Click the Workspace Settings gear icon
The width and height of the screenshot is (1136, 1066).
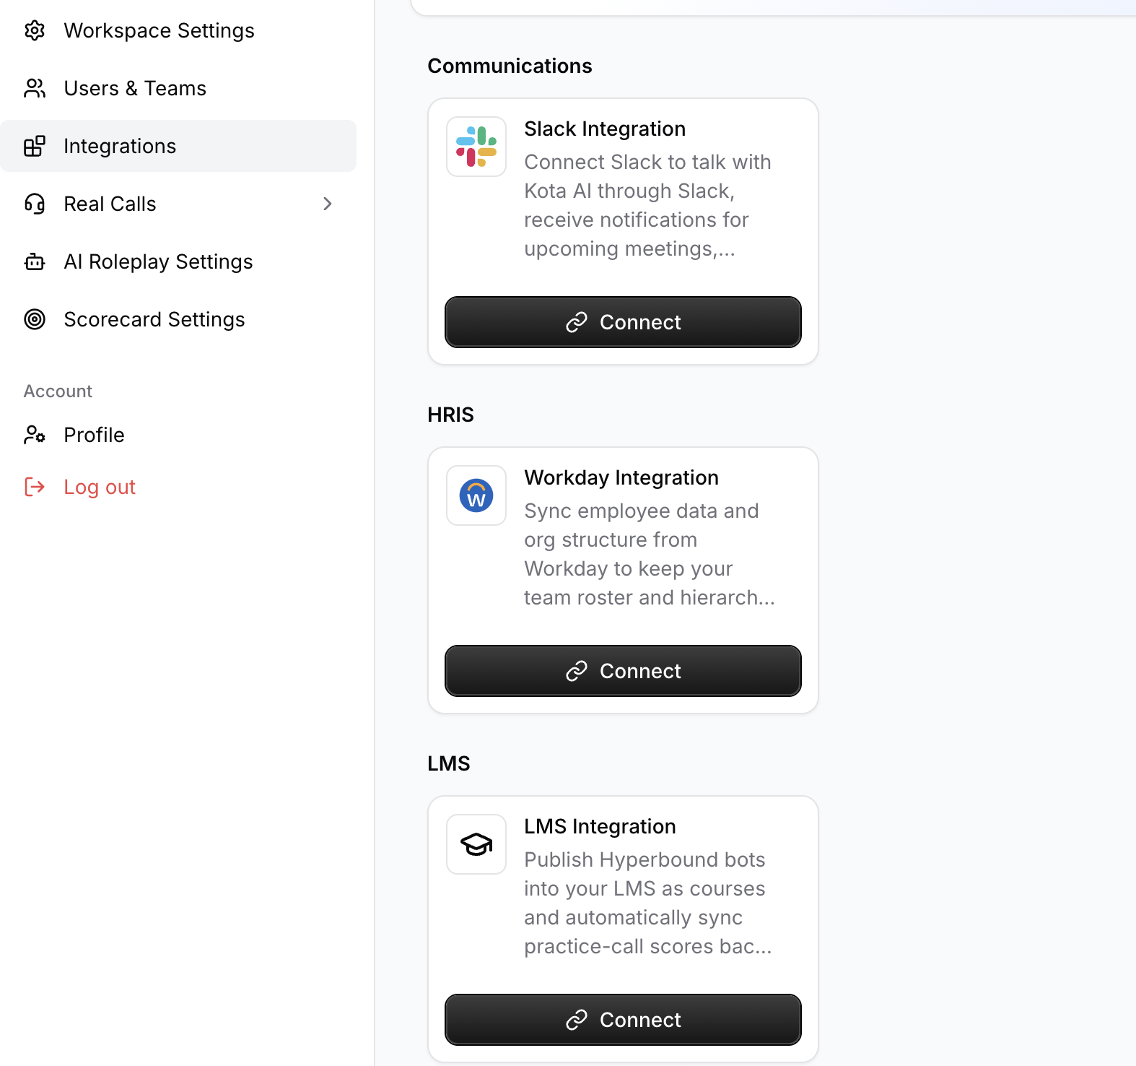(35, 30)
